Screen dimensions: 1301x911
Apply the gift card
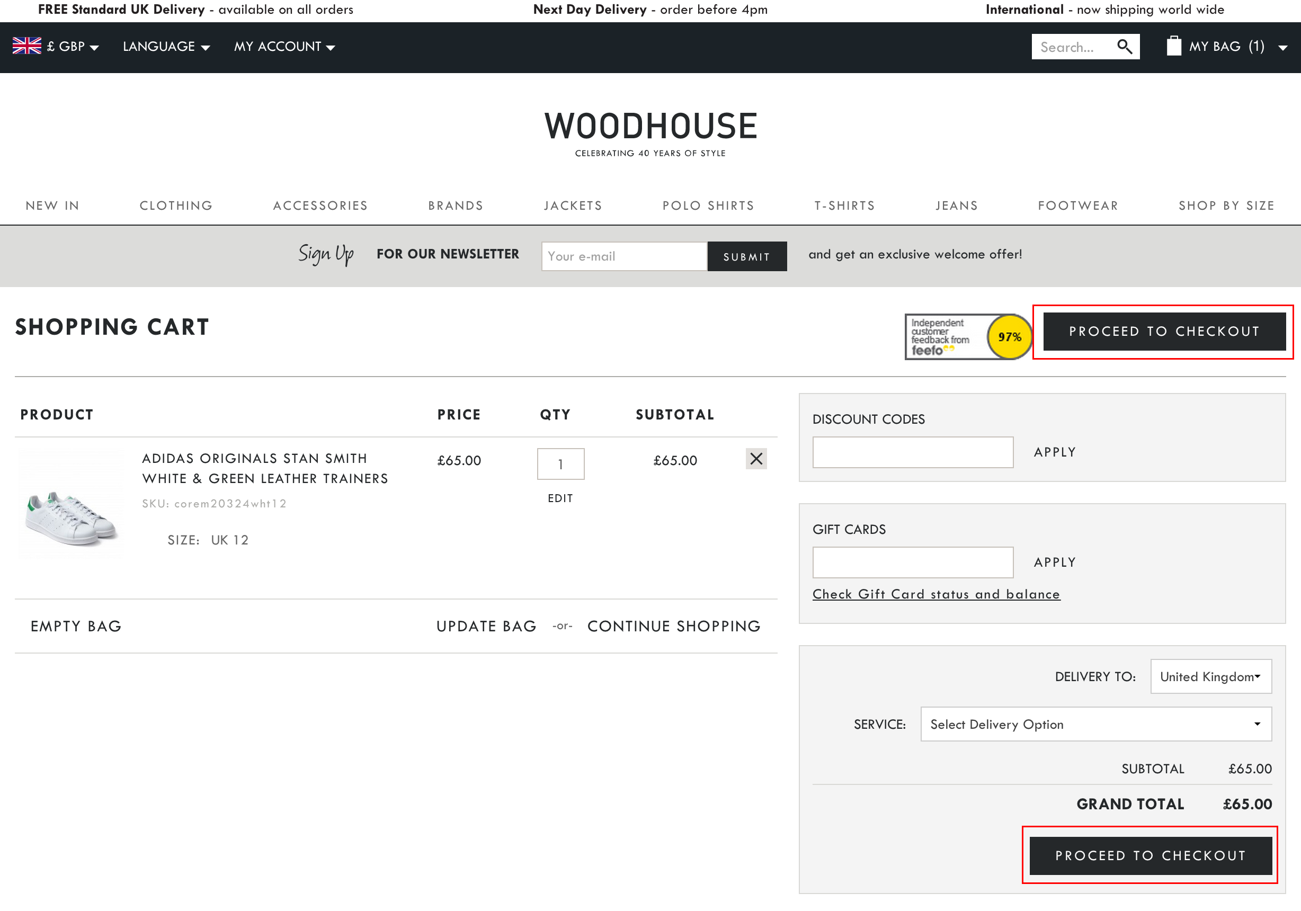pos(1055,562)
